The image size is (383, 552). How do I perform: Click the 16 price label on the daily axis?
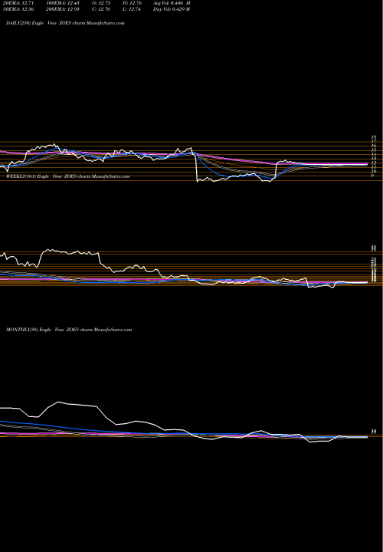374,146
